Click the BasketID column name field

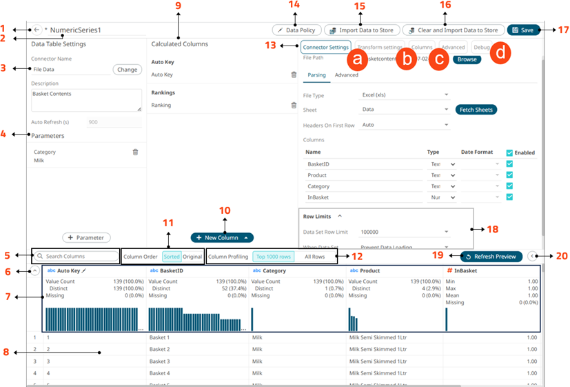pyautogui.click(x=364, y=164)
